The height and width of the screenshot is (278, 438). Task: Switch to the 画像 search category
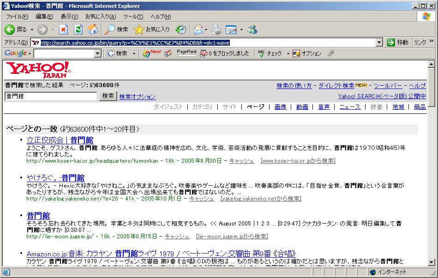coord(280,107)
